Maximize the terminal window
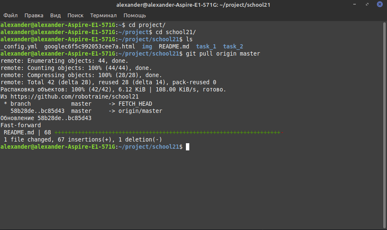The image size is (387, 230). [367, 5]
